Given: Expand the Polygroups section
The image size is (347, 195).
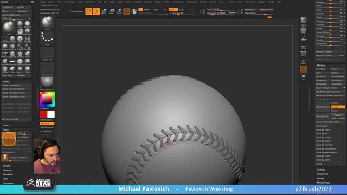Looking at the screenshot, I should pyautogui.click(x=323, y=174).
